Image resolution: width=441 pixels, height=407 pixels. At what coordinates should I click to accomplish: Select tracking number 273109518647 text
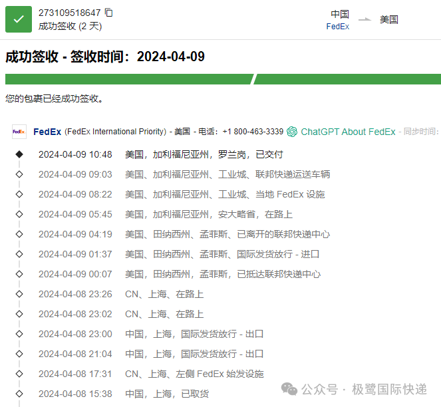pyautogui.click(x=69, y=13)
